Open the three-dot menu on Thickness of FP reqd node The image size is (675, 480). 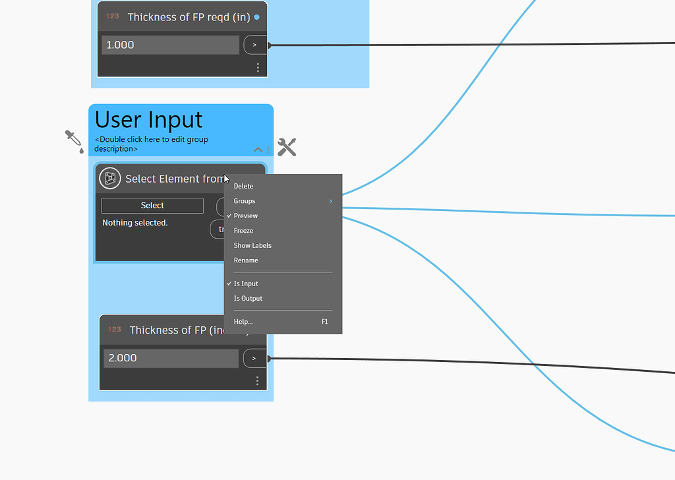pos(258,67)
